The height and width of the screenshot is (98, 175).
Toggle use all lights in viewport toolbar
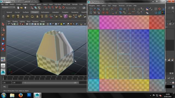(x=61, y=24)
